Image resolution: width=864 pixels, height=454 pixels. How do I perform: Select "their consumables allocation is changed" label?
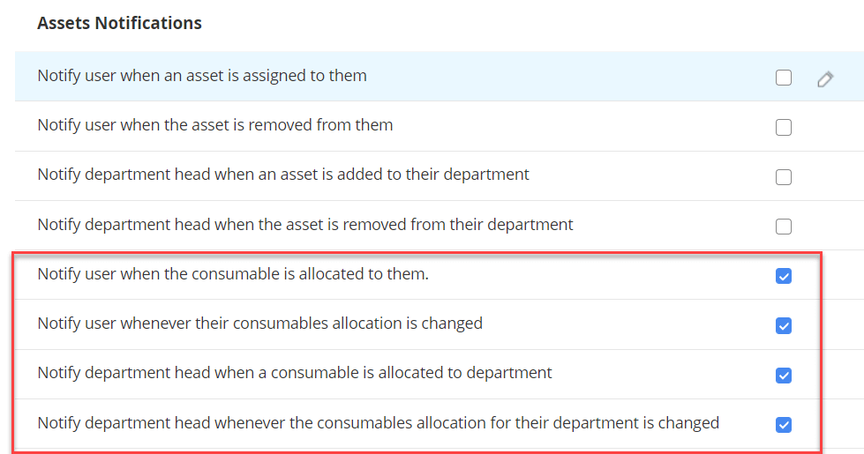coord(259,324)
